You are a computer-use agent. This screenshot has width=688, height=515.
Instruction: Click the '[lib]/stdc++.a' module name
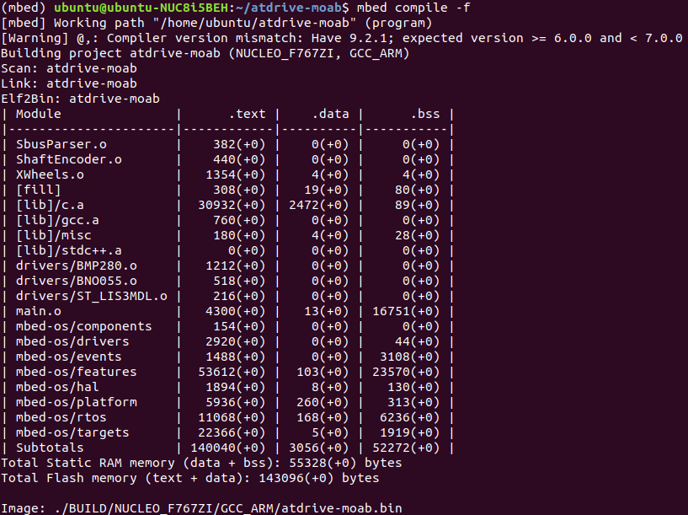tap(69, 250)
